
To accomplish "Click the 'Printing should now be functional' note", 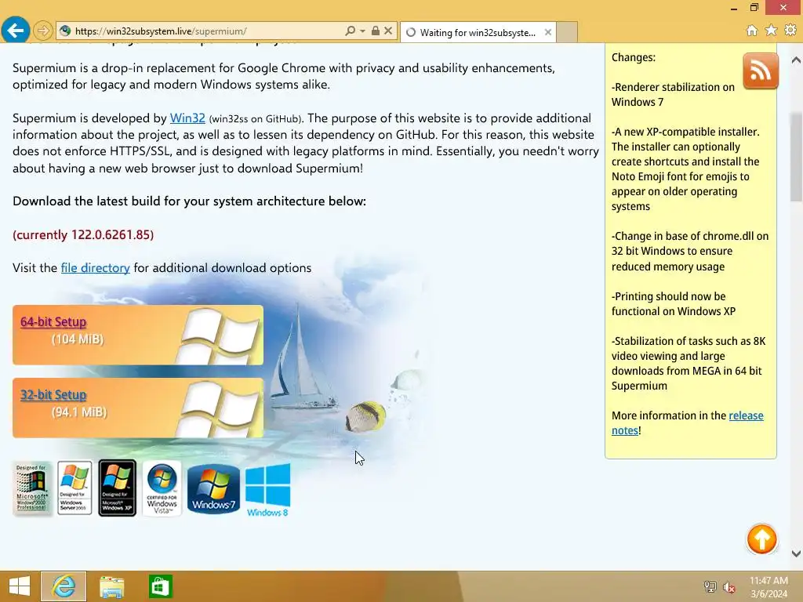I will tap(674, 303).
